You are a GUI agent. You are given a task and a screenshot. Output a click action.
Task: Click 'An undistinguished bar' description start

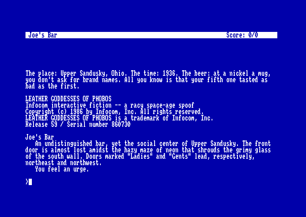click(x=71, y=144)
